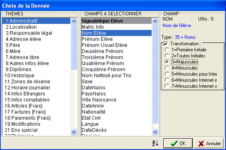Select theme 4:Adresse élève

click(36, 39)
